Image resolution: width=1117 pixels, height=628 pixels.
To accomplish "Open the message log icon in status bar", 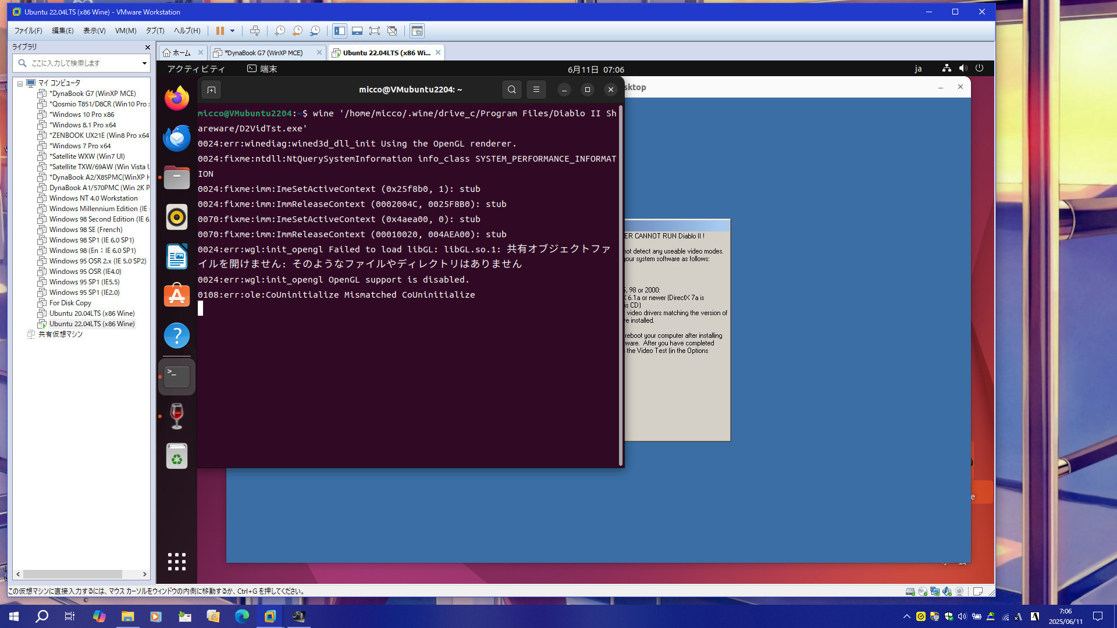I will [978, 591].
